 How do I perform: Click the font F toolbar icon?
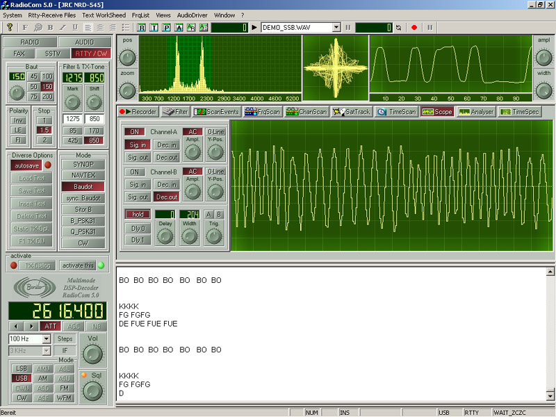[25, 27]
